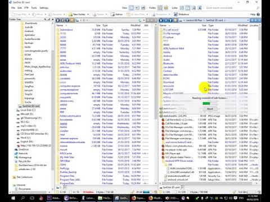Sort left pane by Size column

98,25
